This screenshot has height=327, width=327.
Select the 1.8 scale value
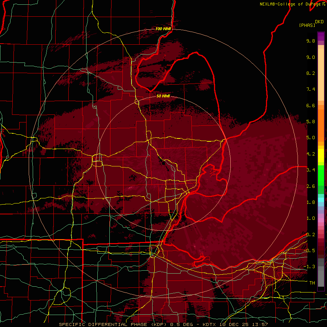[311, 202]
